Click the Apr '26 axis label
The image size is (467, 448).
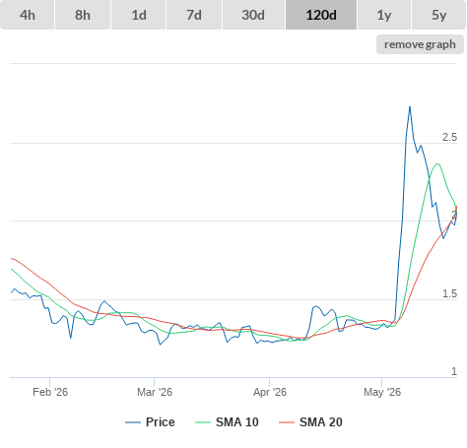(270, 392)
